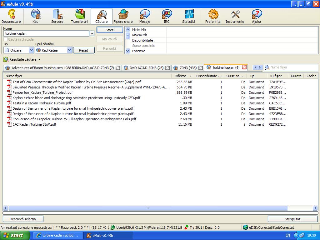Viewport: 320px width, 240px height.
Task: Switch to turbine kaplan scribd browser taskbar item
Action: (x=58, y=236)
